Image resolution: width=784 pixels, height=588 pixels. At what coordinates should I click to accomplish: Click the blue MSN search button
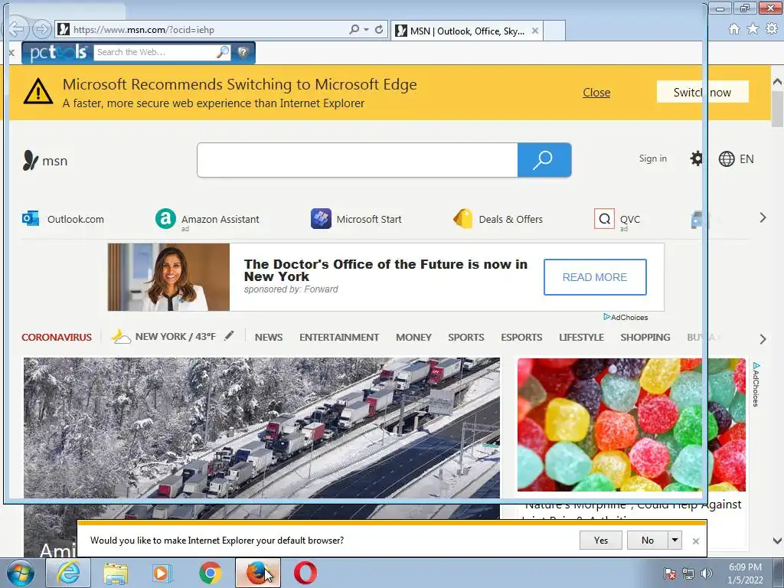pos(544,160)
